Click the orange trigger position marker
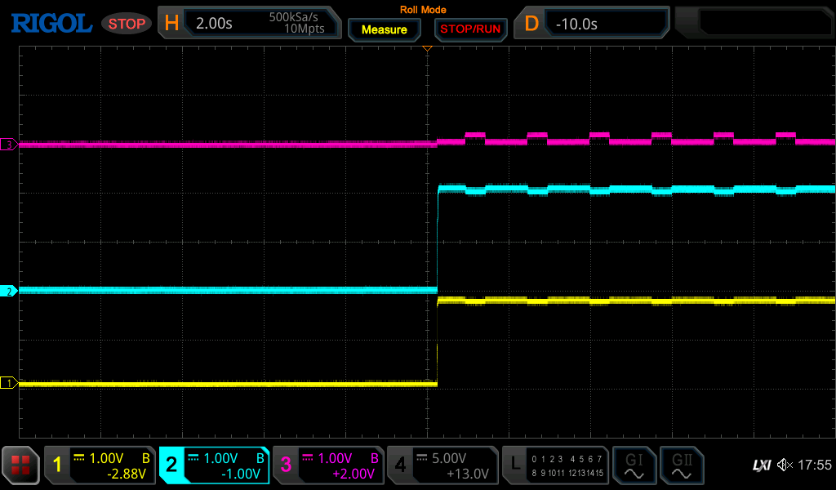Screen dimensions: 836x490 427,48
